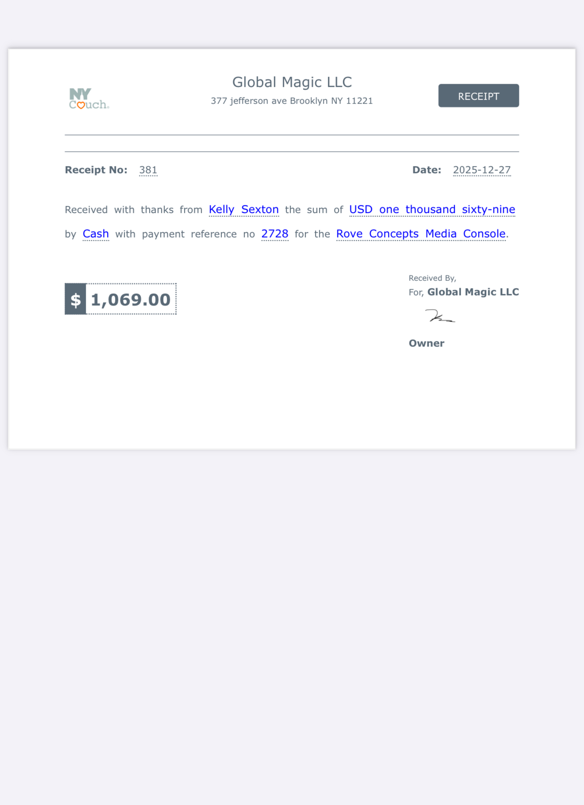This screenshot has width=584, height=805.
Task: Click the Received By text
Action: pyautogui.click(x=432, y=278)
